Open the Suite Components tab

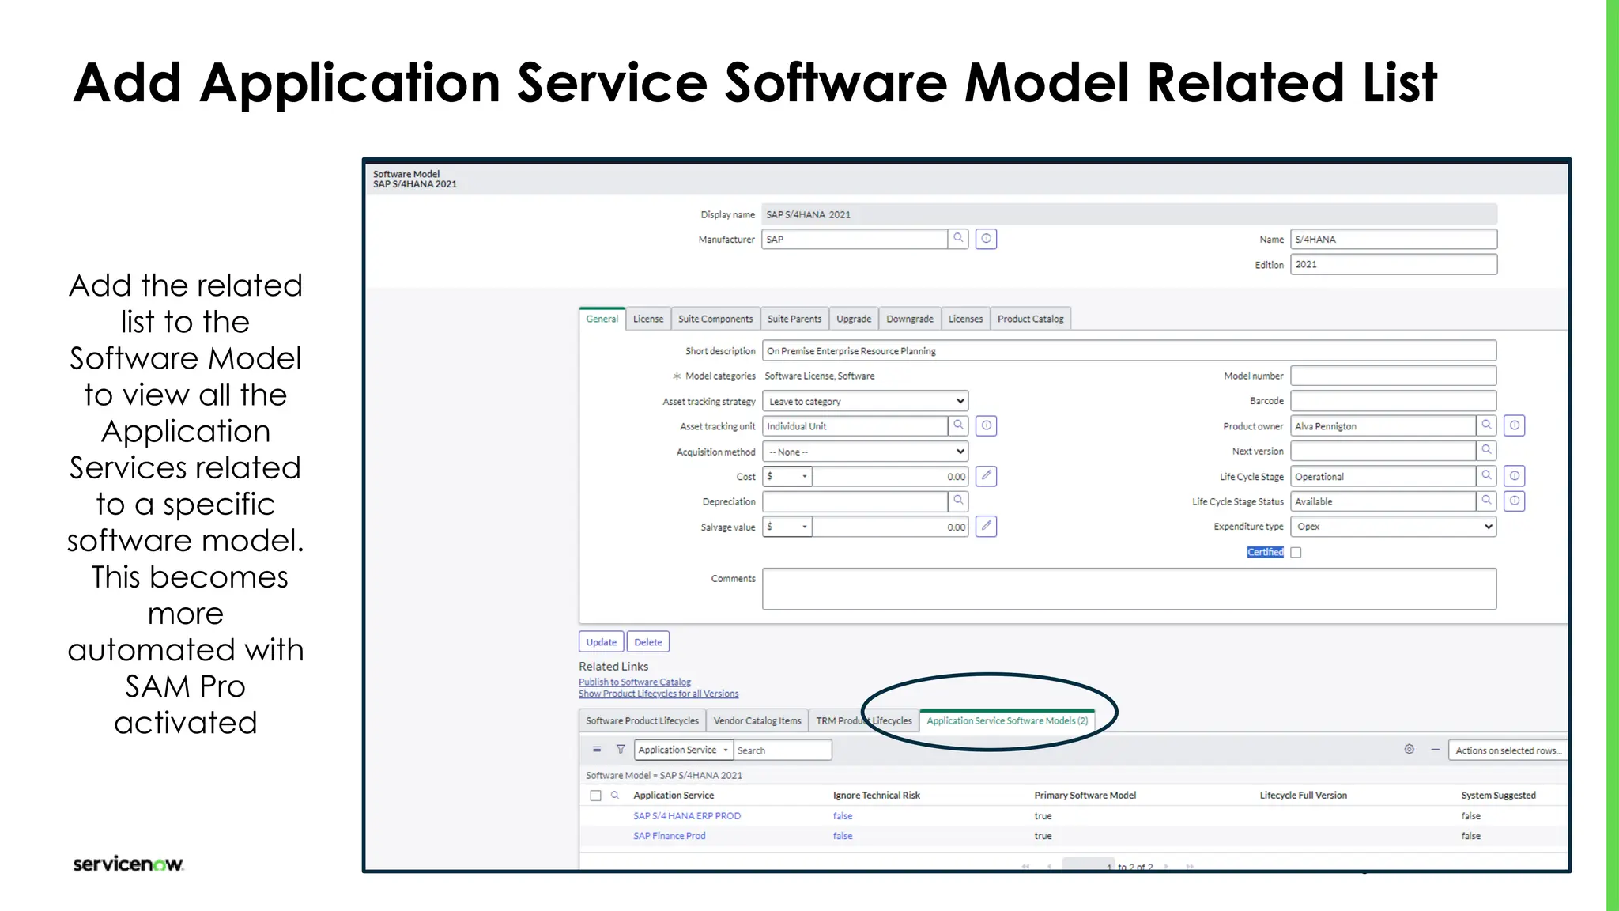[715, 319]
